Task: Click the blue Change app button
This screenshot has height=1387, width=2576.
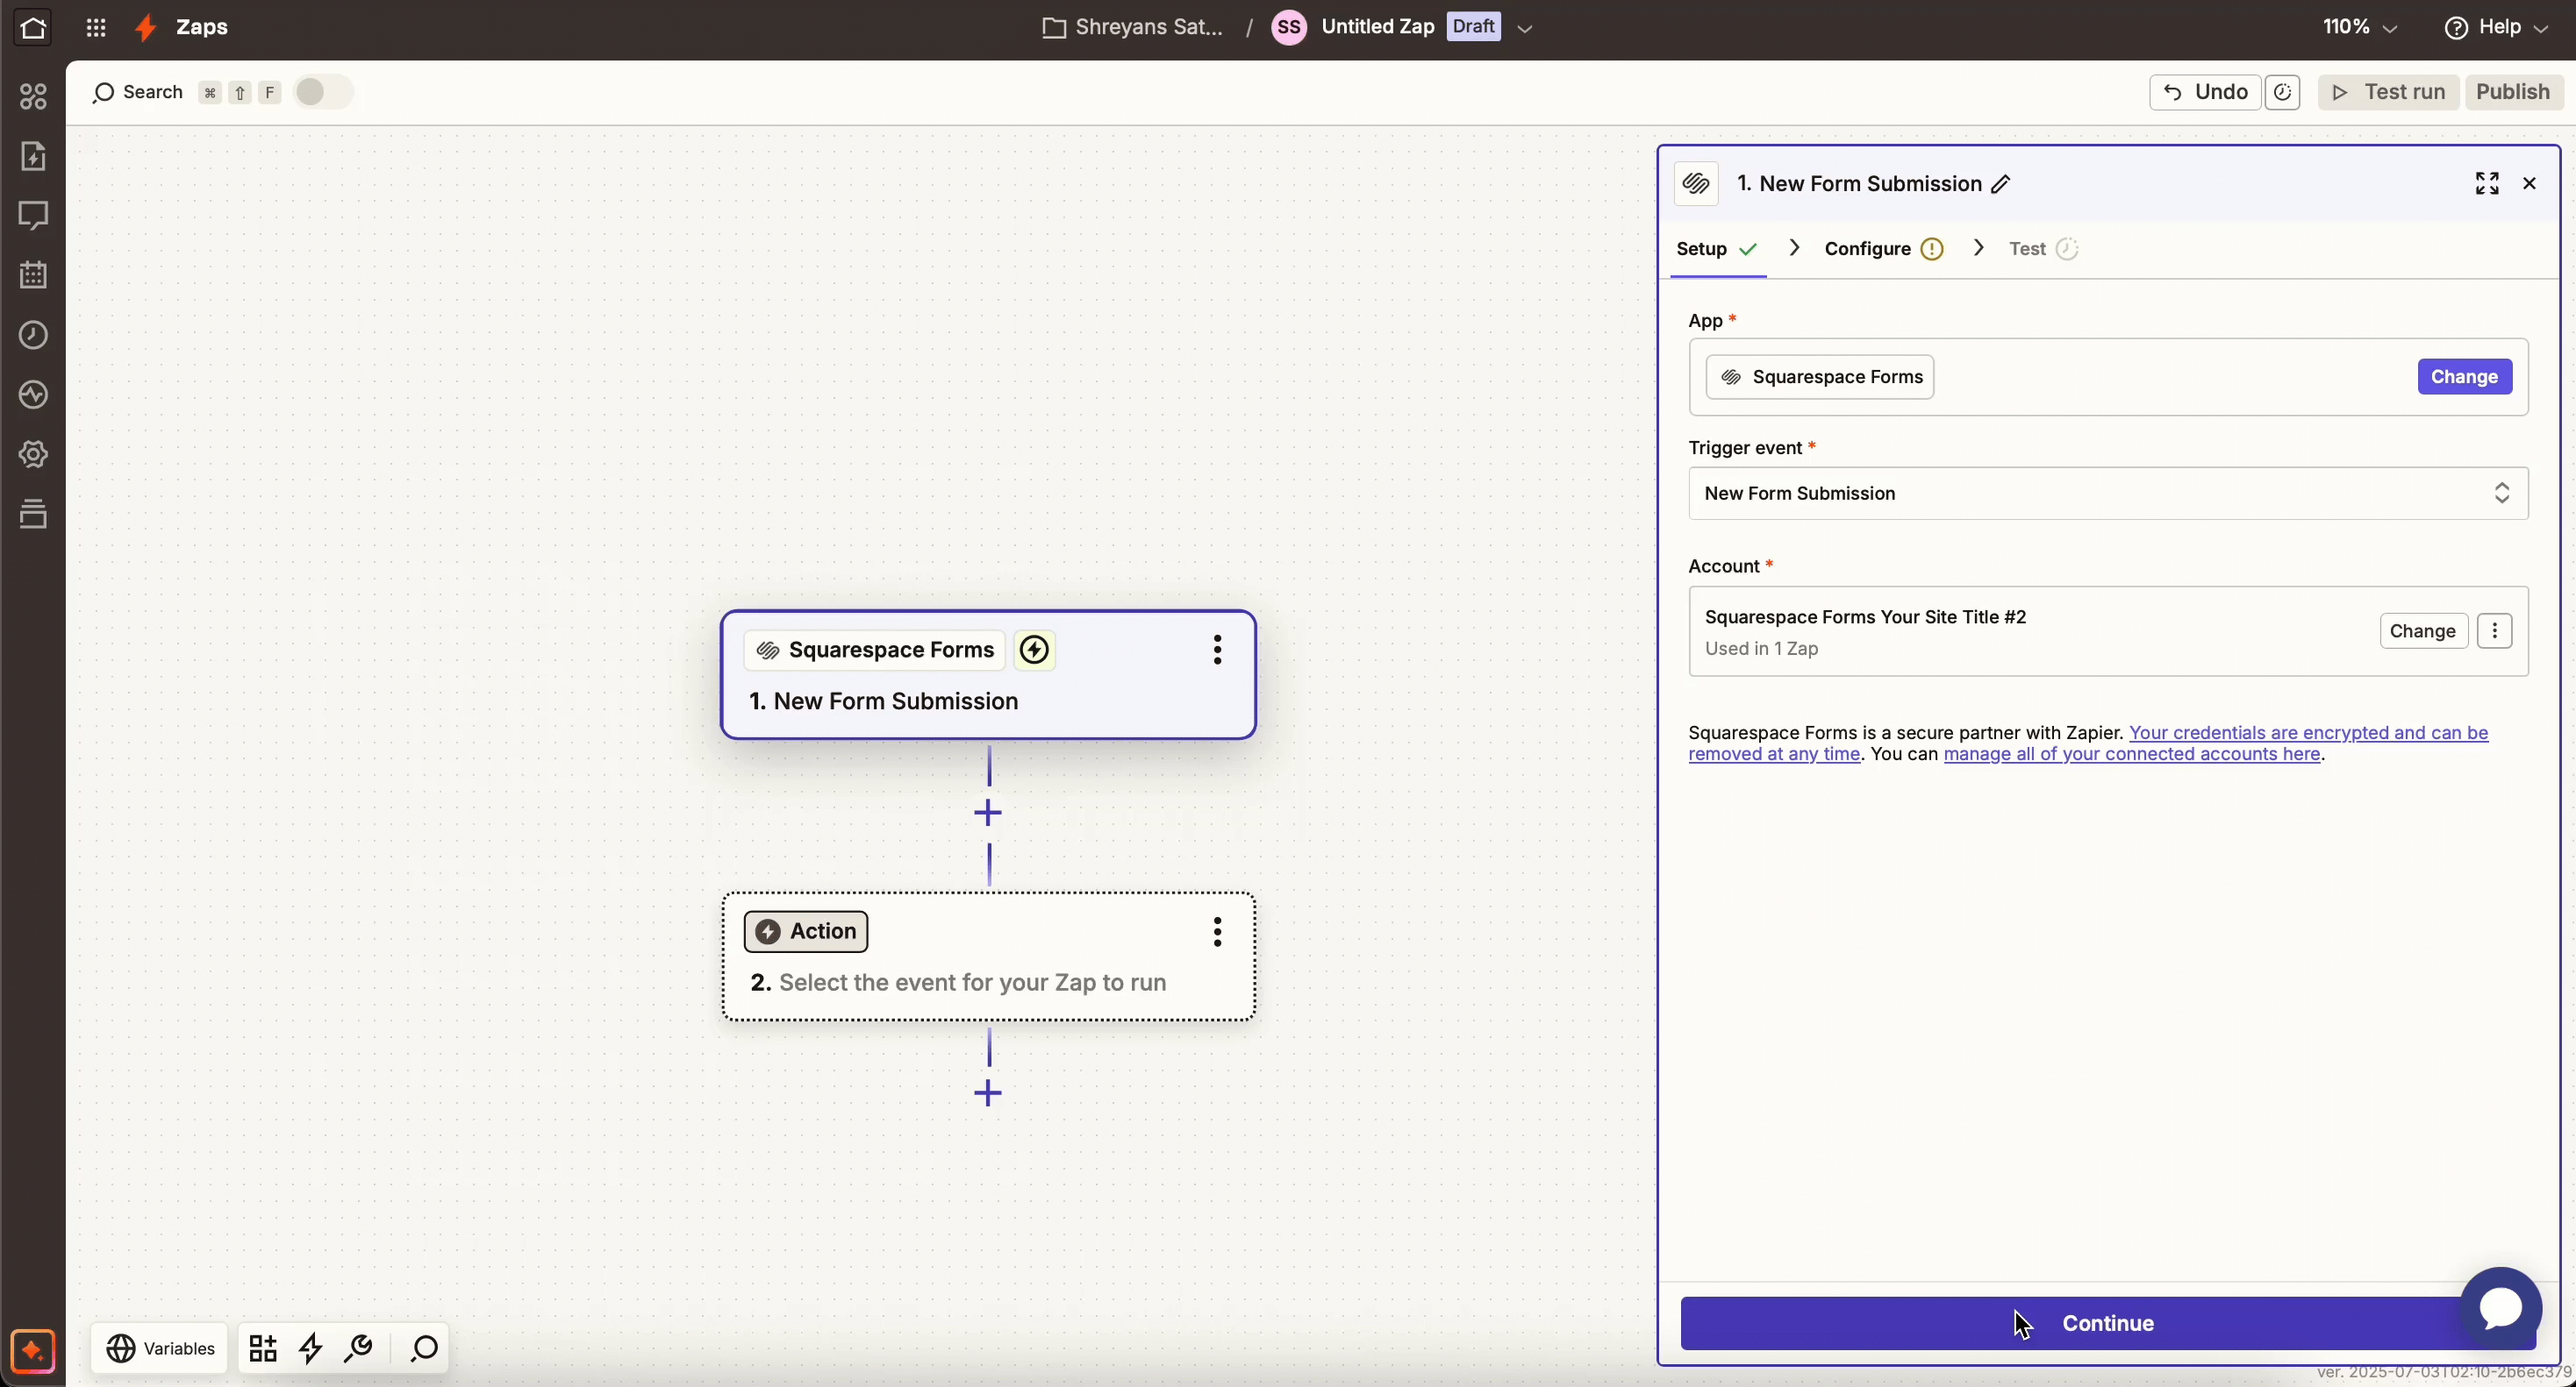Action: click(x=2464, y=378)
